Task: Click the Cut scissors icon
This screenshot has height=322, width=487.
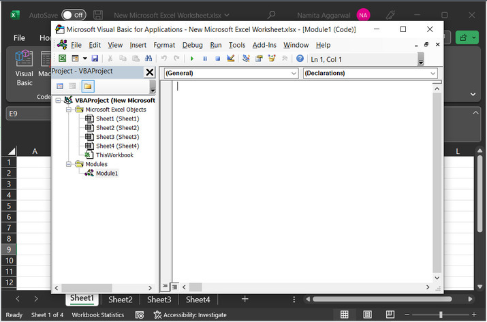Action: [110, 59]
